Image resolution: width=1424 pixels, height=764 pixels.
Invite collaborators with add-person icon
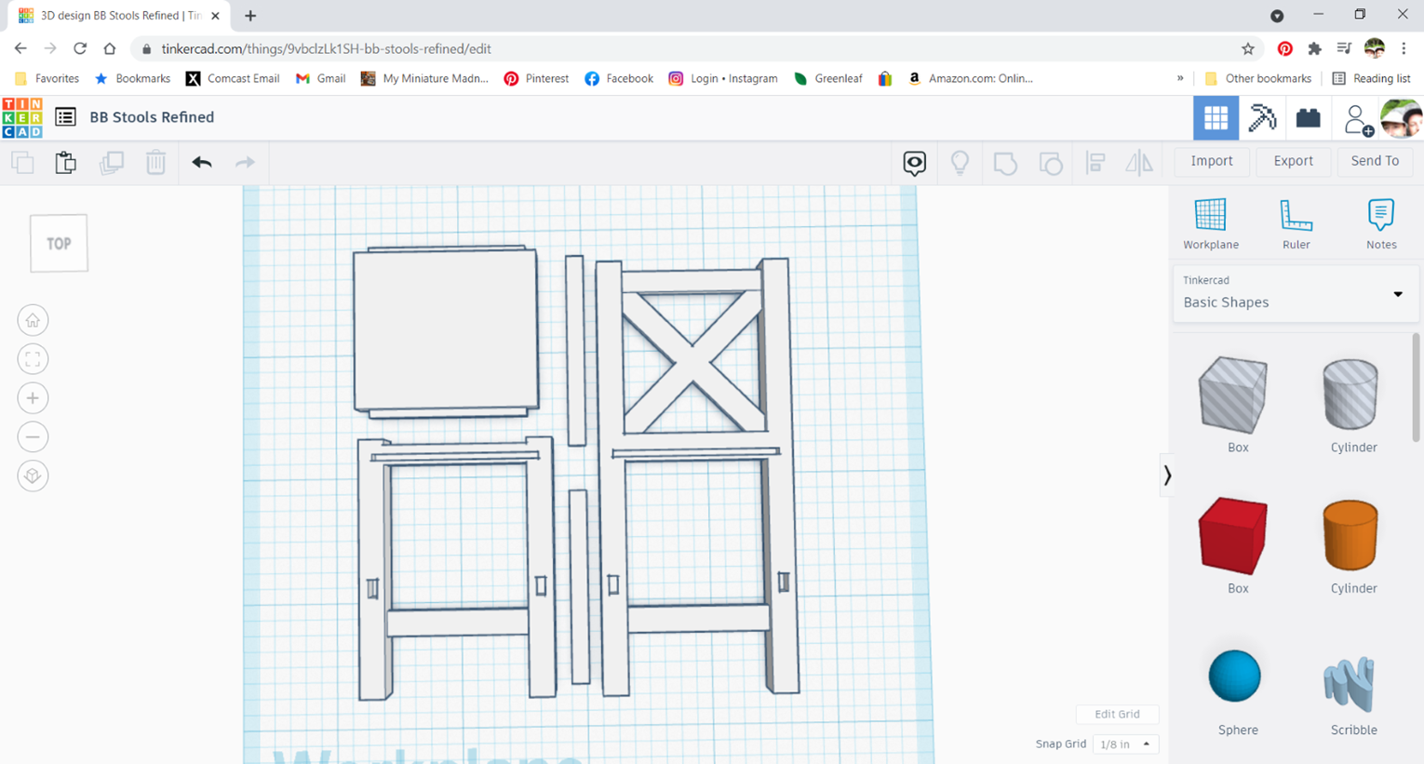pyautogui.click(x=1358, y=120)
